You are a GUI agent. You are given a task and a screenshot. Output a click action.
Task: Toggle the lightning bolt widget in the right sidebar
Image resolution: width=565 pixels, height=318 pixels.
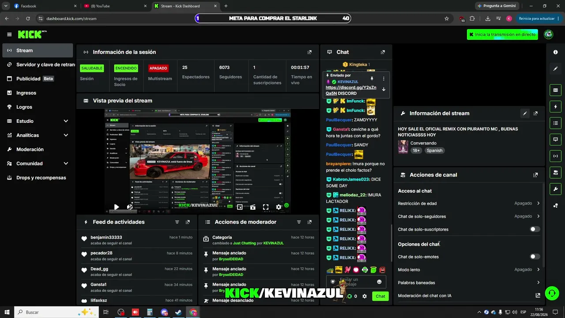(x=555, y=106)
